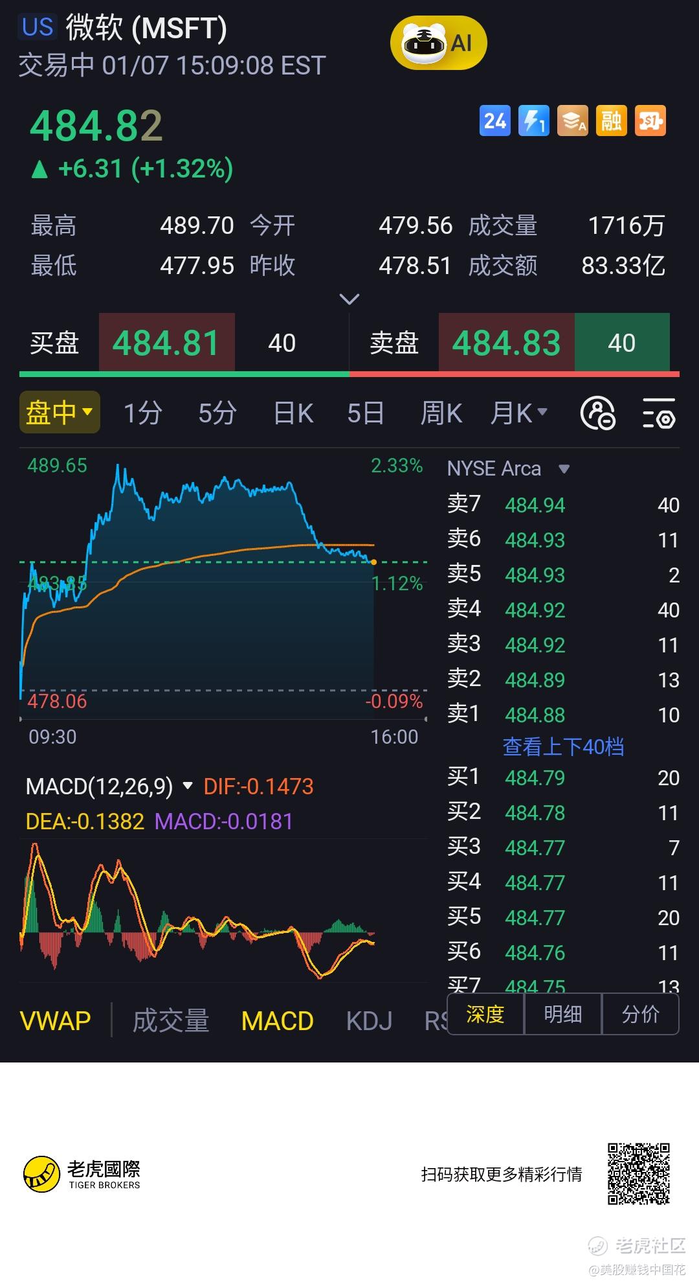Switch to 5分 chart
699x1286 pixels.
coord(217,413)
